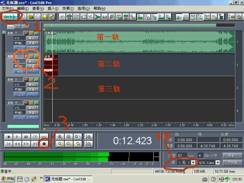The height and width of the screenshot is (183, 244).
Task: Click the Save session floppy icon
Action: 44,17
